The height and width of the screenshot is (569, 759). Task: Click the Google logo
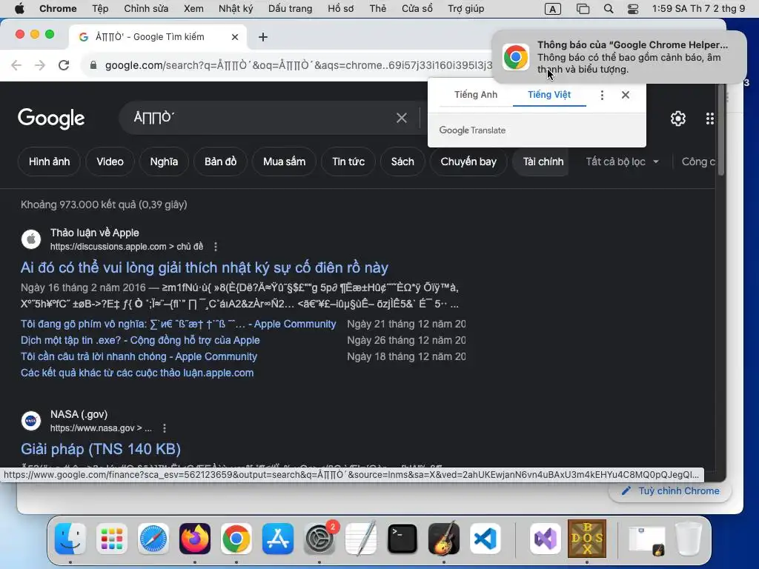click(51, 119)
